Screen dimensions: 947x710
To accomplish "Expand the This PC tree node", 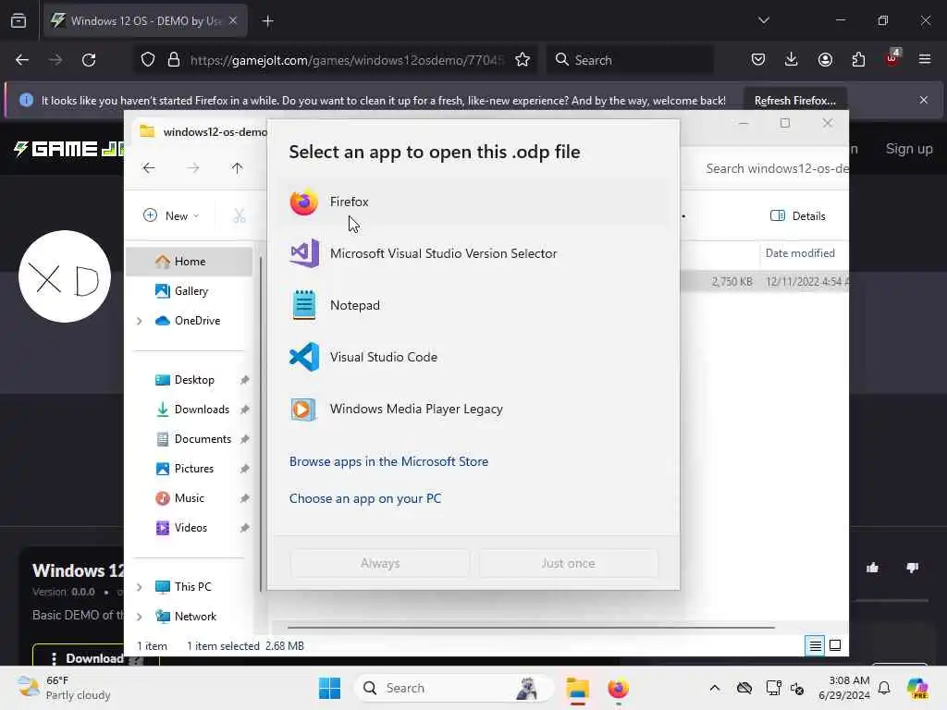I will [x=140, y=587].
